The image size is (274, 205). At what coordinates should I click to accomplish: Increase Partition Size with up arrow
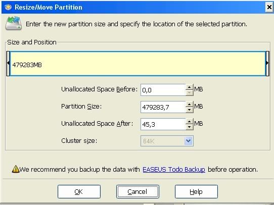pyautogui.click(x=189, y=104)
